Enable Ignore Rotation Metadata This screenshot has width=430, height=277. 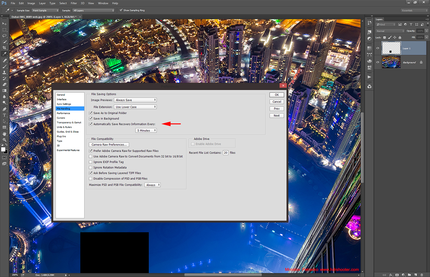pyautogui.click(x=91, y=167)
